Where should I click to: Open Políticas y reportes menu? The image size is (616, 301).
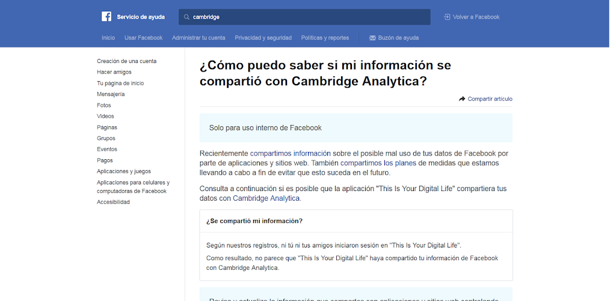(325, 38)
